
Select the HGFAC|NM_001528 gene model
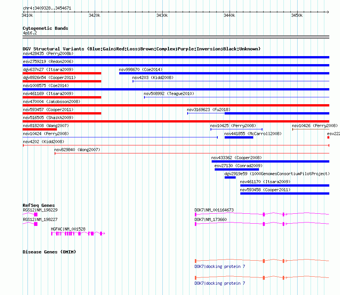pos(78,234)
